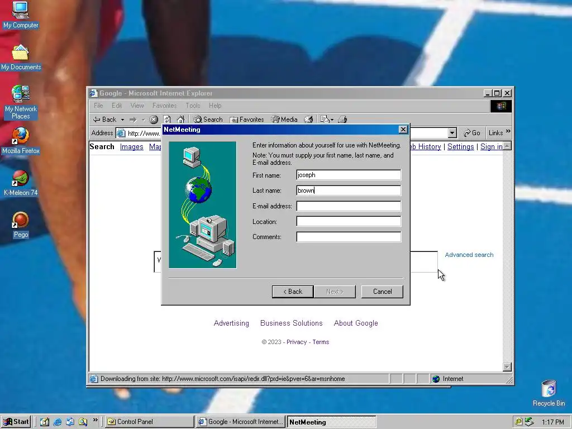The image size is (572, 429).
Task: Click the Sign in link
Action: tap(492, 147)
